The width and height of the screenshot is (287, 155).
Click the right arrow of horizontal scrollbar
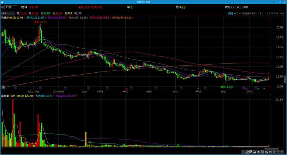click(283, 149)
